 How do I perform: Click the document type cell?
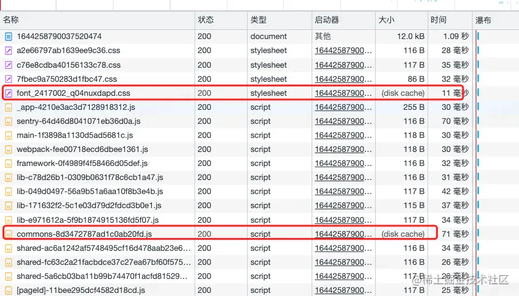point(268,37)
